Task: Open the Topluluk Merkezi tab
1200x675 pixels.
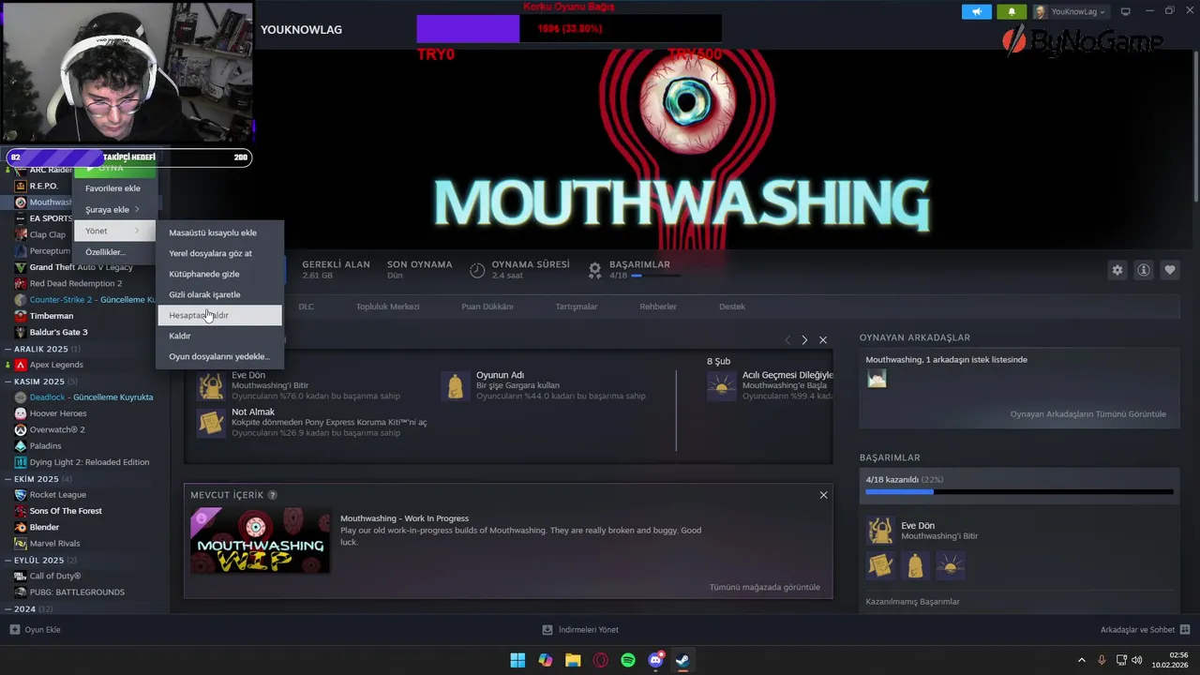Action: coord(387,307)
